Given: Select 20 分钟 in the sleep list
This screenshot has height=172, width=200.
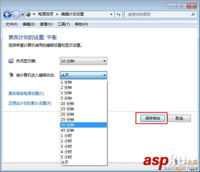Looking at the screenshot, I should [83, 114].
